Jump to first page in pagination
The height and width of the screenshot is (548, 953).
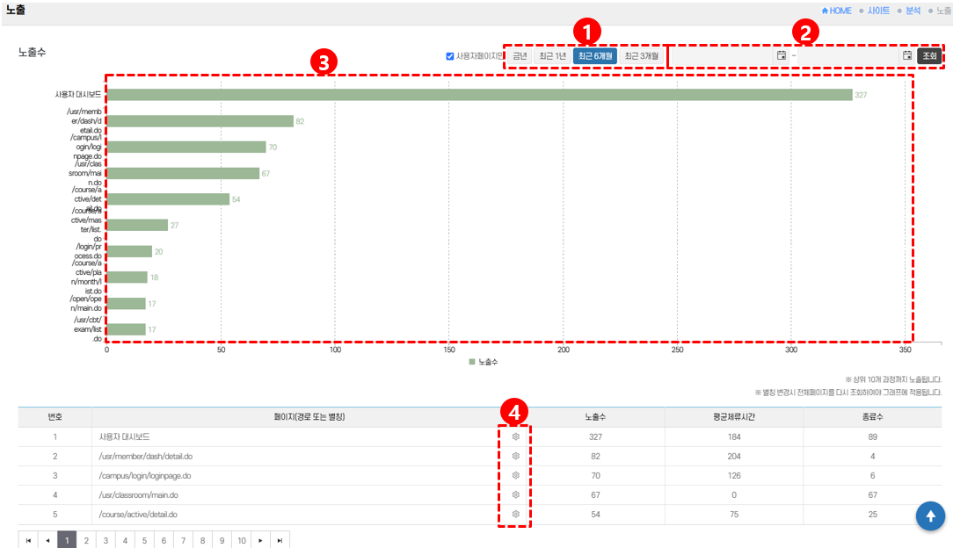pos(28,540)
